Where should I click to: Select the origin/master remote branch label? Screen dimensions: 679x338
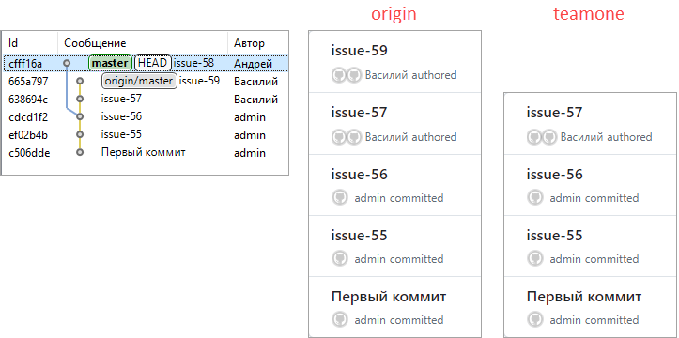coord(139,81)
